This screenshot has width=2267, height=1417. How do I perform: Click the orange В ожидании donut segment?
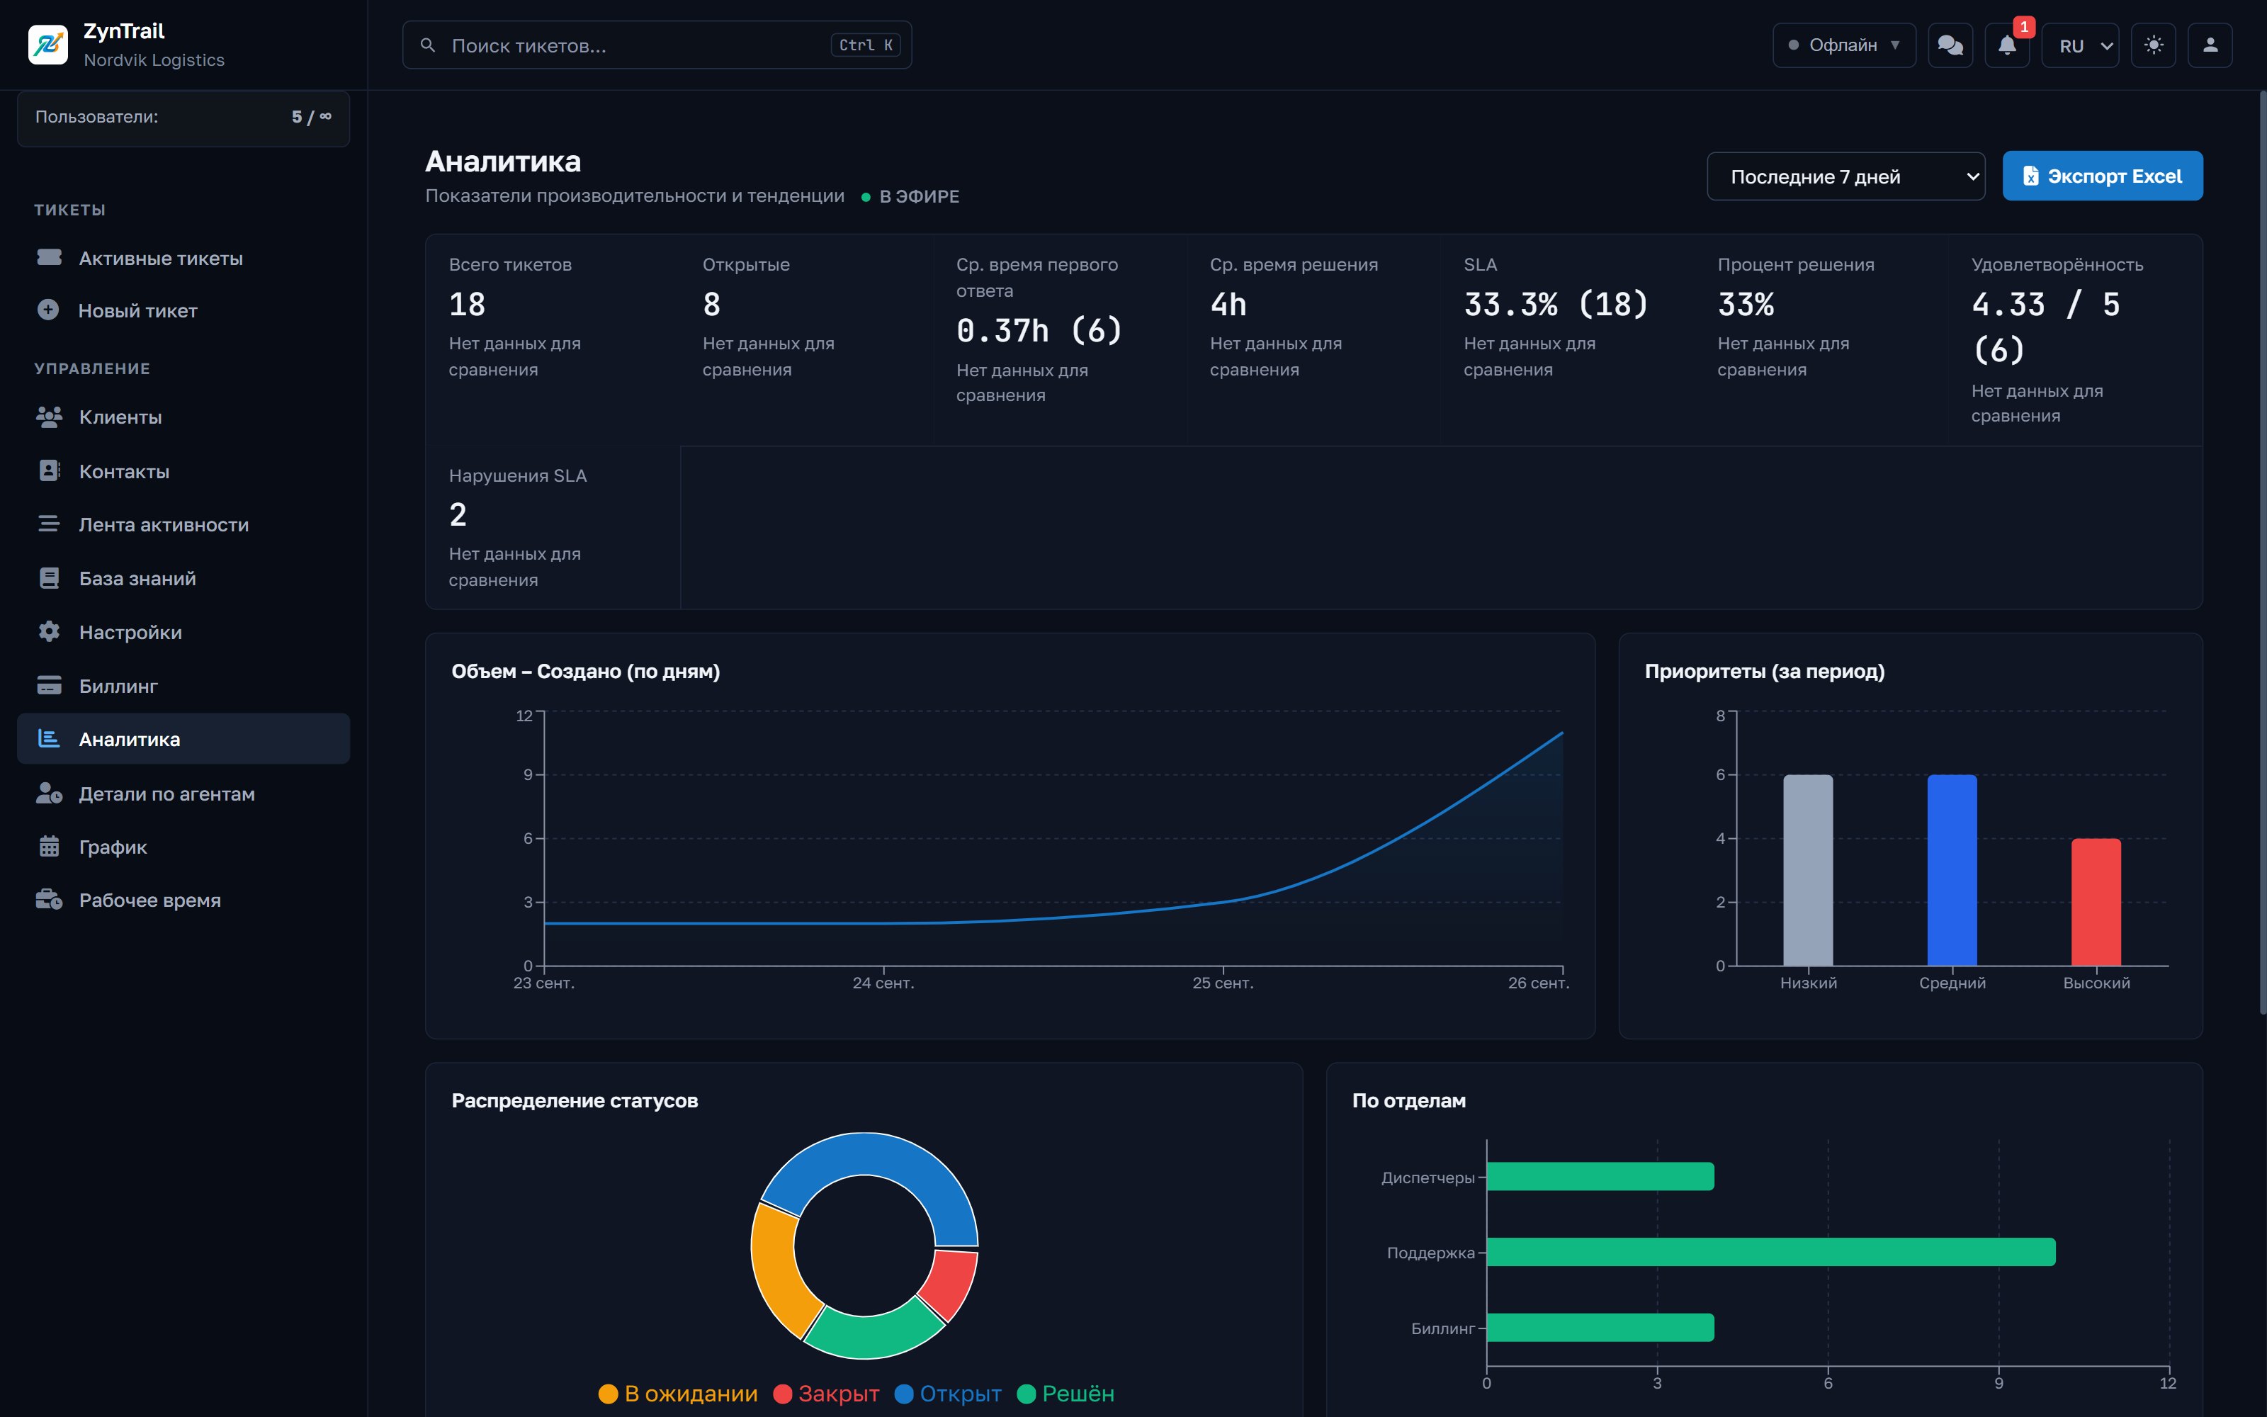pyautogui.click(x=776, y=1270)
